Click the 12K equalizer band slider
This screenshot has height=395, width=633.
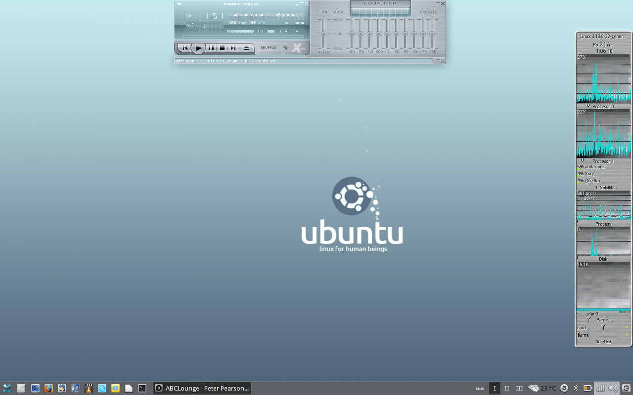[414, 34]
